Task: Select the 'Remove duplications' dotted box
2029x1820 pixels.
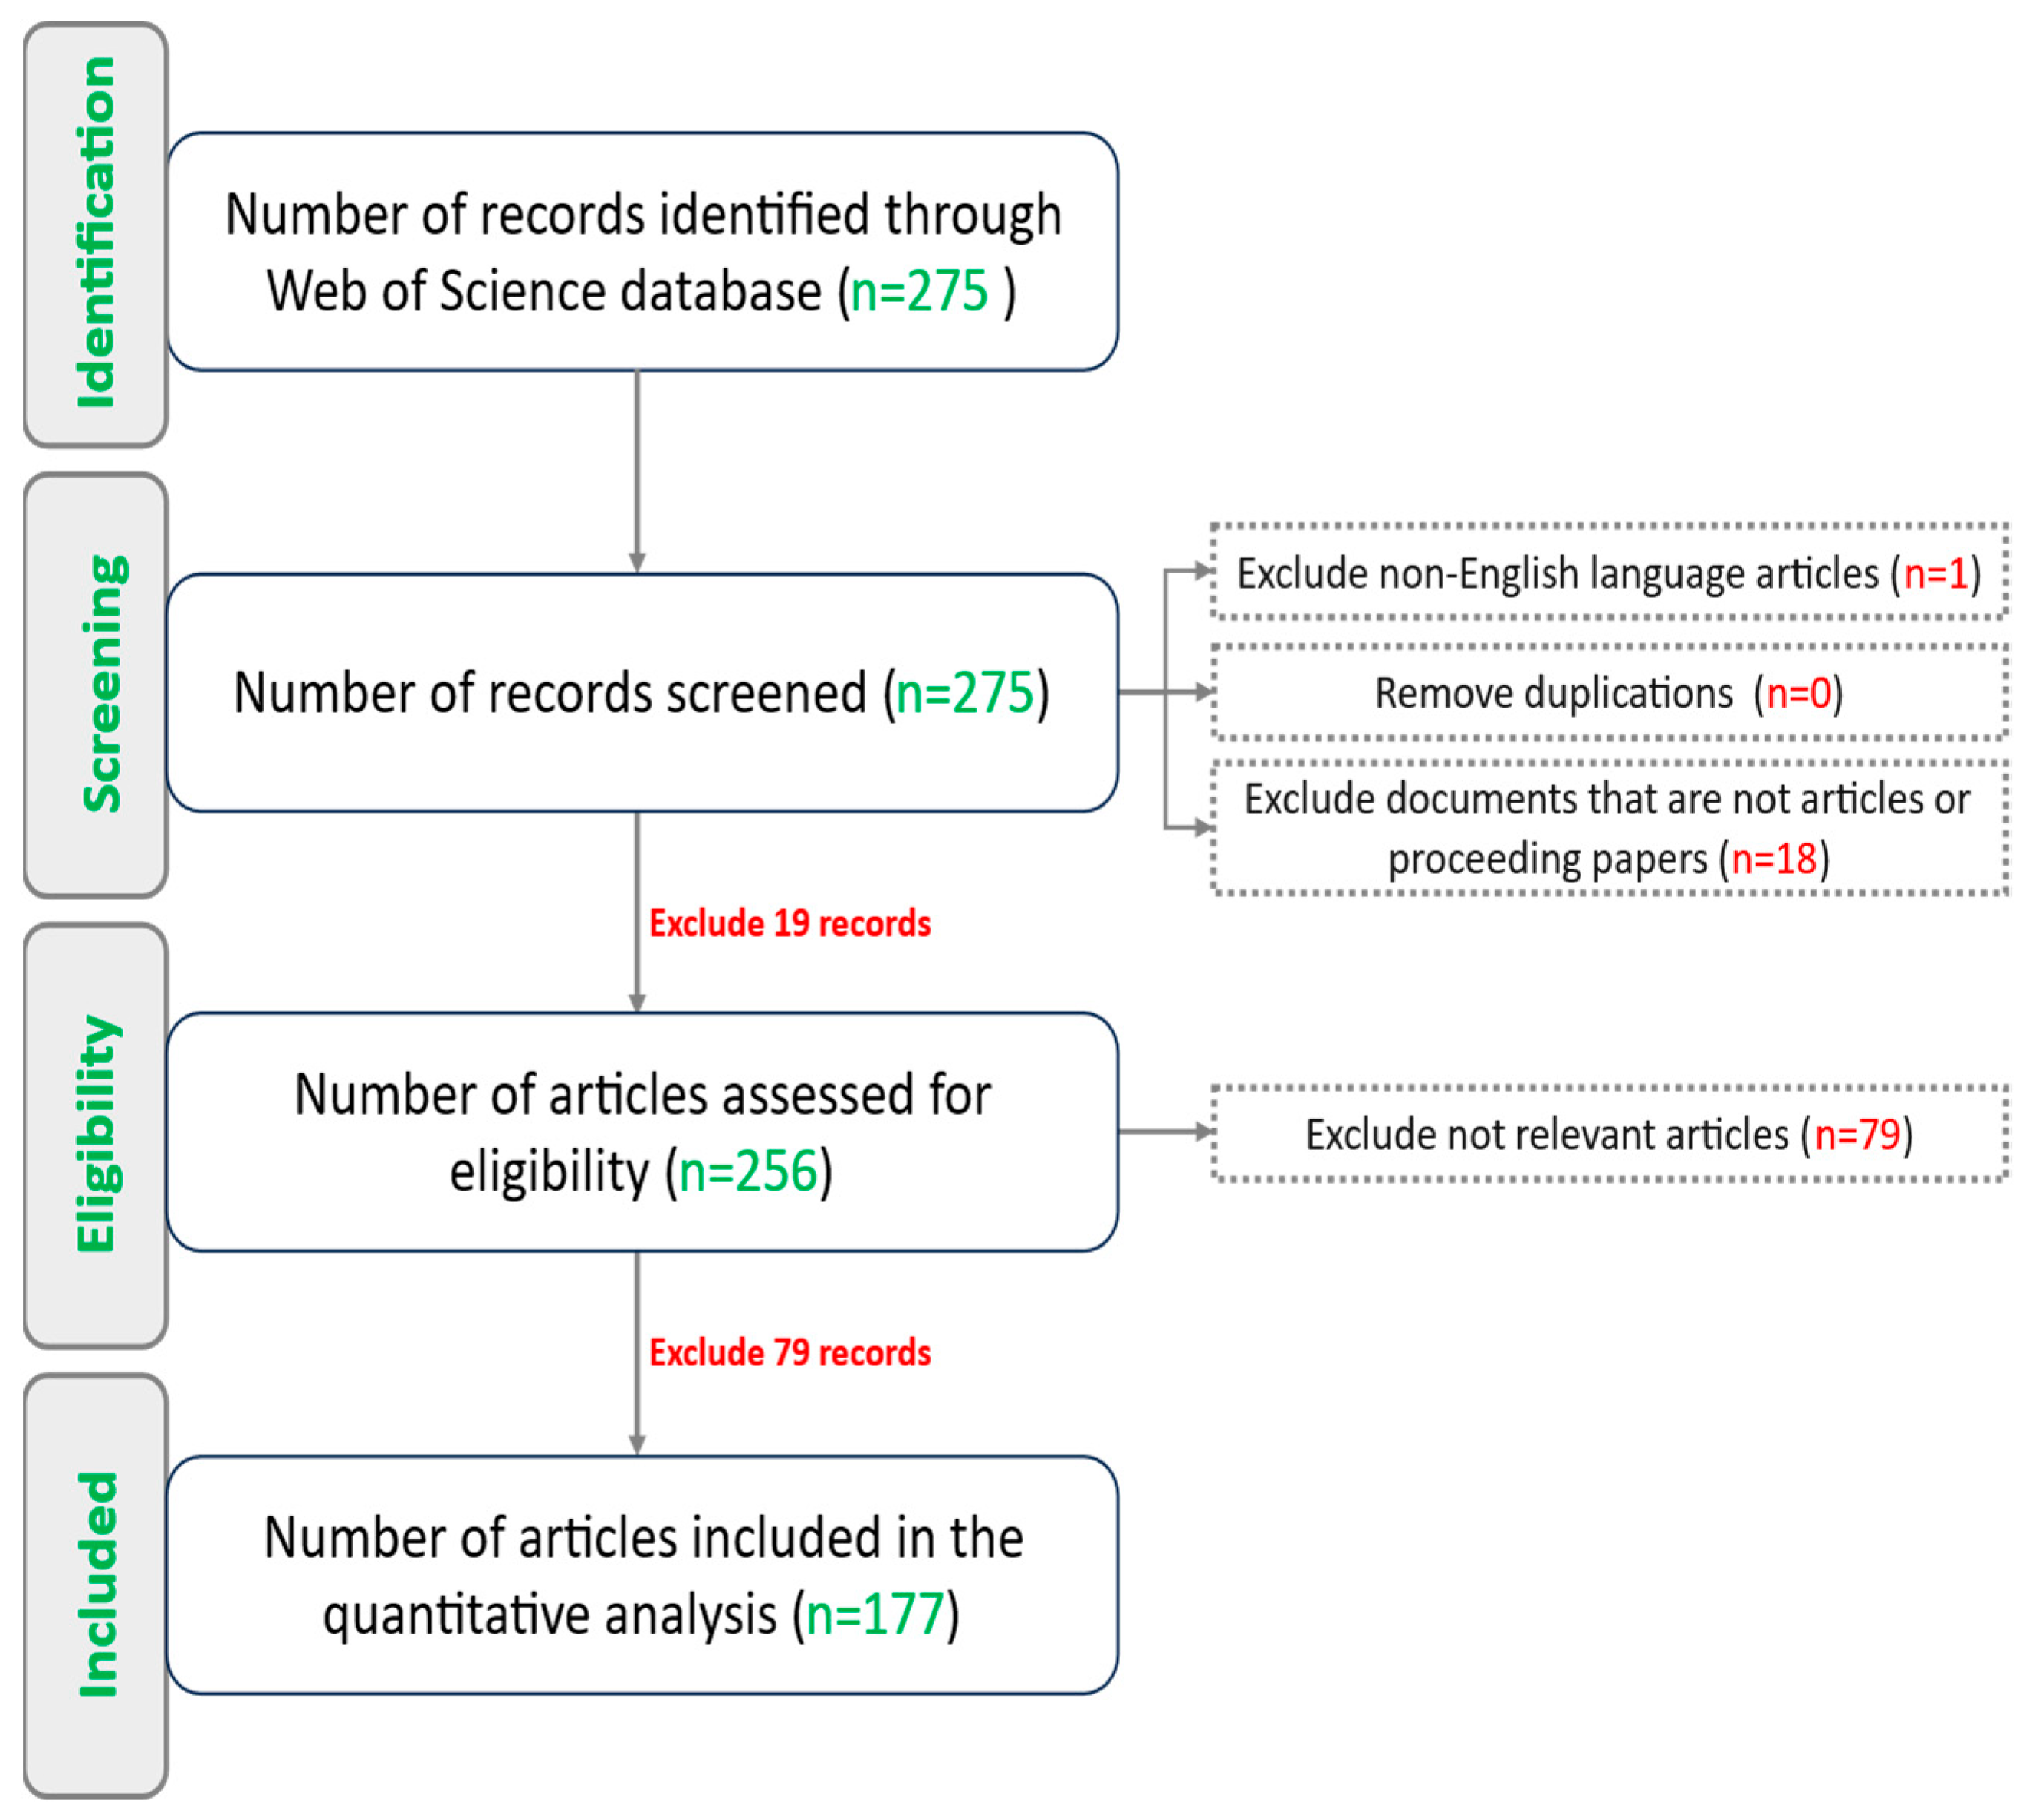Action: coord(1608,693)
